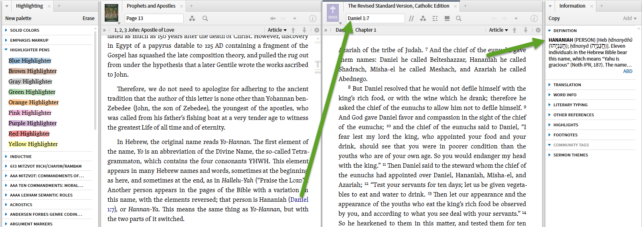Choose the Red Highlighter pen
642x227 pixels.
(29, 134)
